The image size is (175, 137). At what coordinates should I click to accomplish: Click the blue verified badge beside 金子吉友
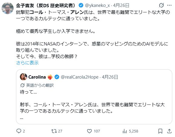[x=81, y=5]
